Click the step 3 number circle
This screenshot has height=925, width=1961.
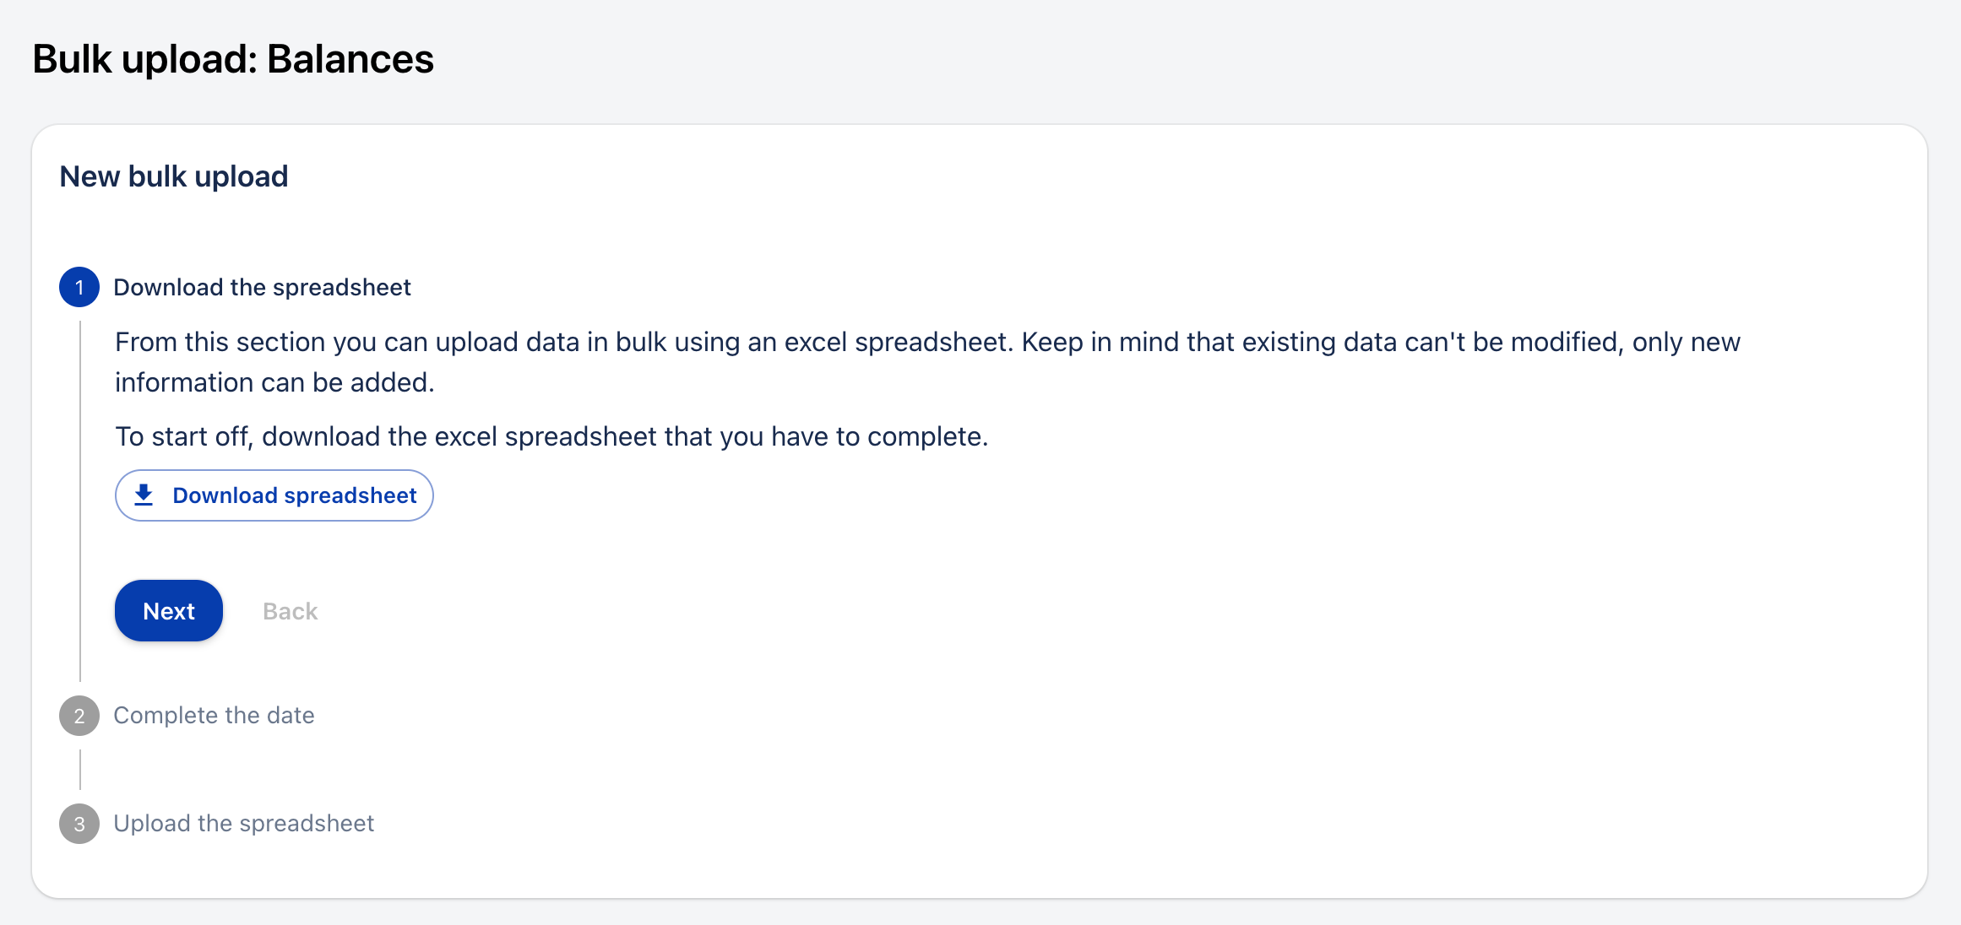tap(79, 824)
